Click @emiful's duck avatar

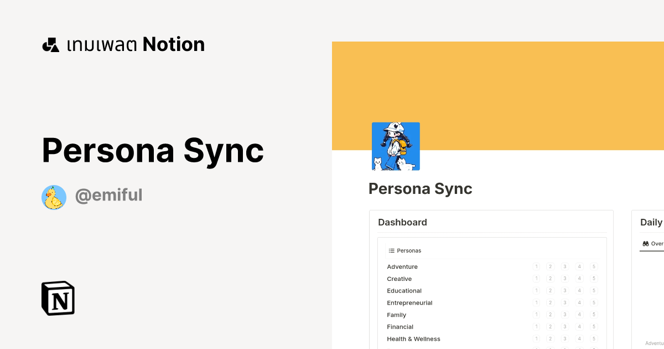(54, 197)
